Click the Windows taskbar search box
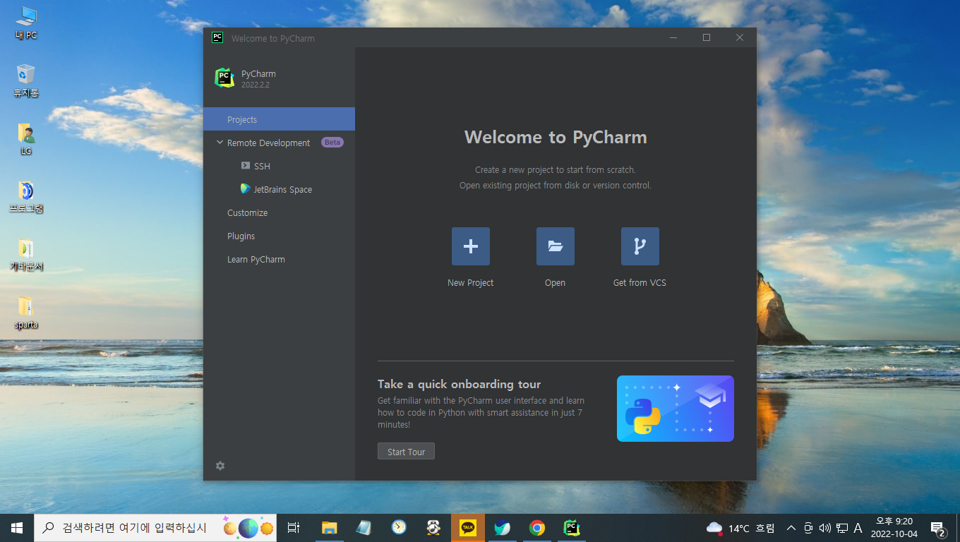The height and width of the screenshot is (542, 960). pos(155,528)
